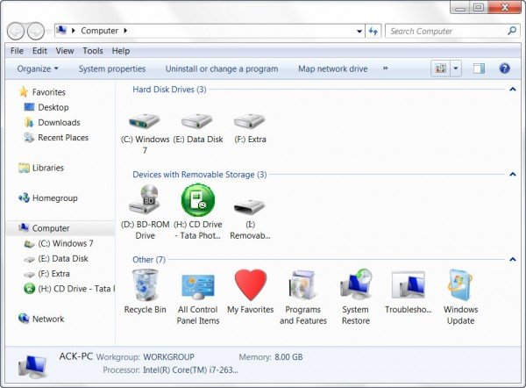
Task: Select Libraries in navigation pane
Action: (x=48, y=168)
